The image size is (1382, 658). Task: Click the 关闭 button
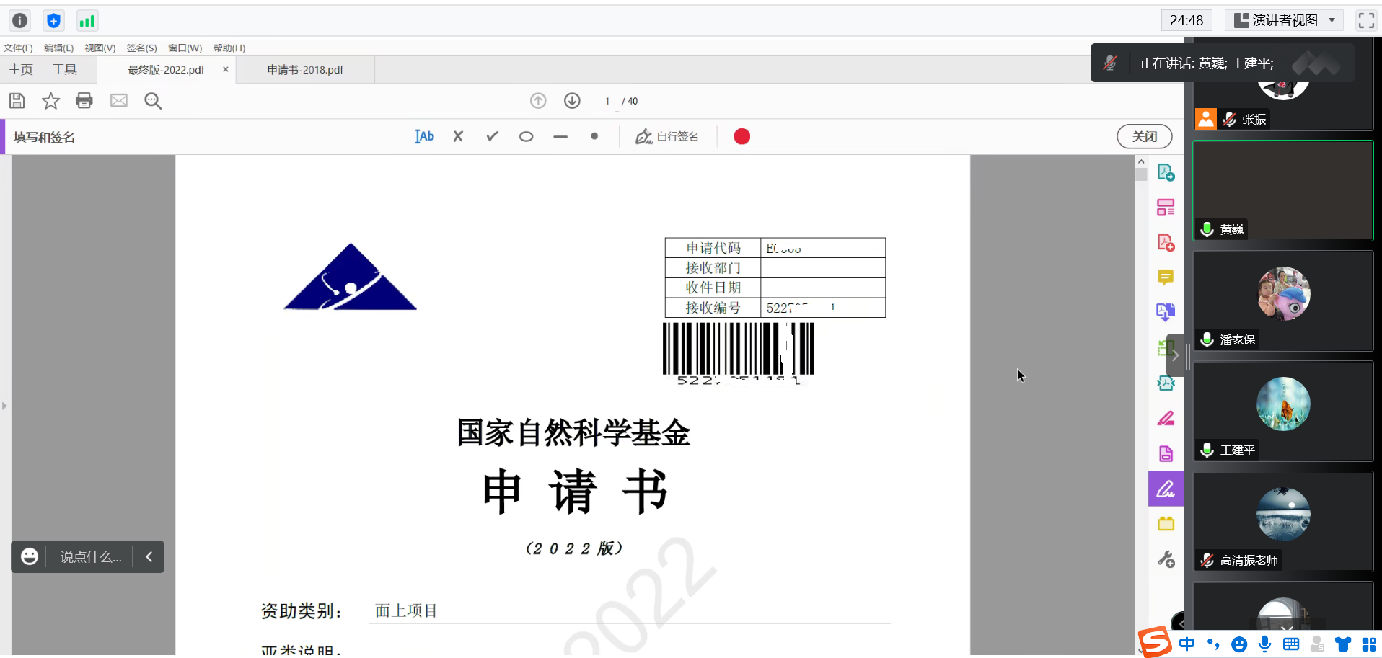(x=1144, y=136)
